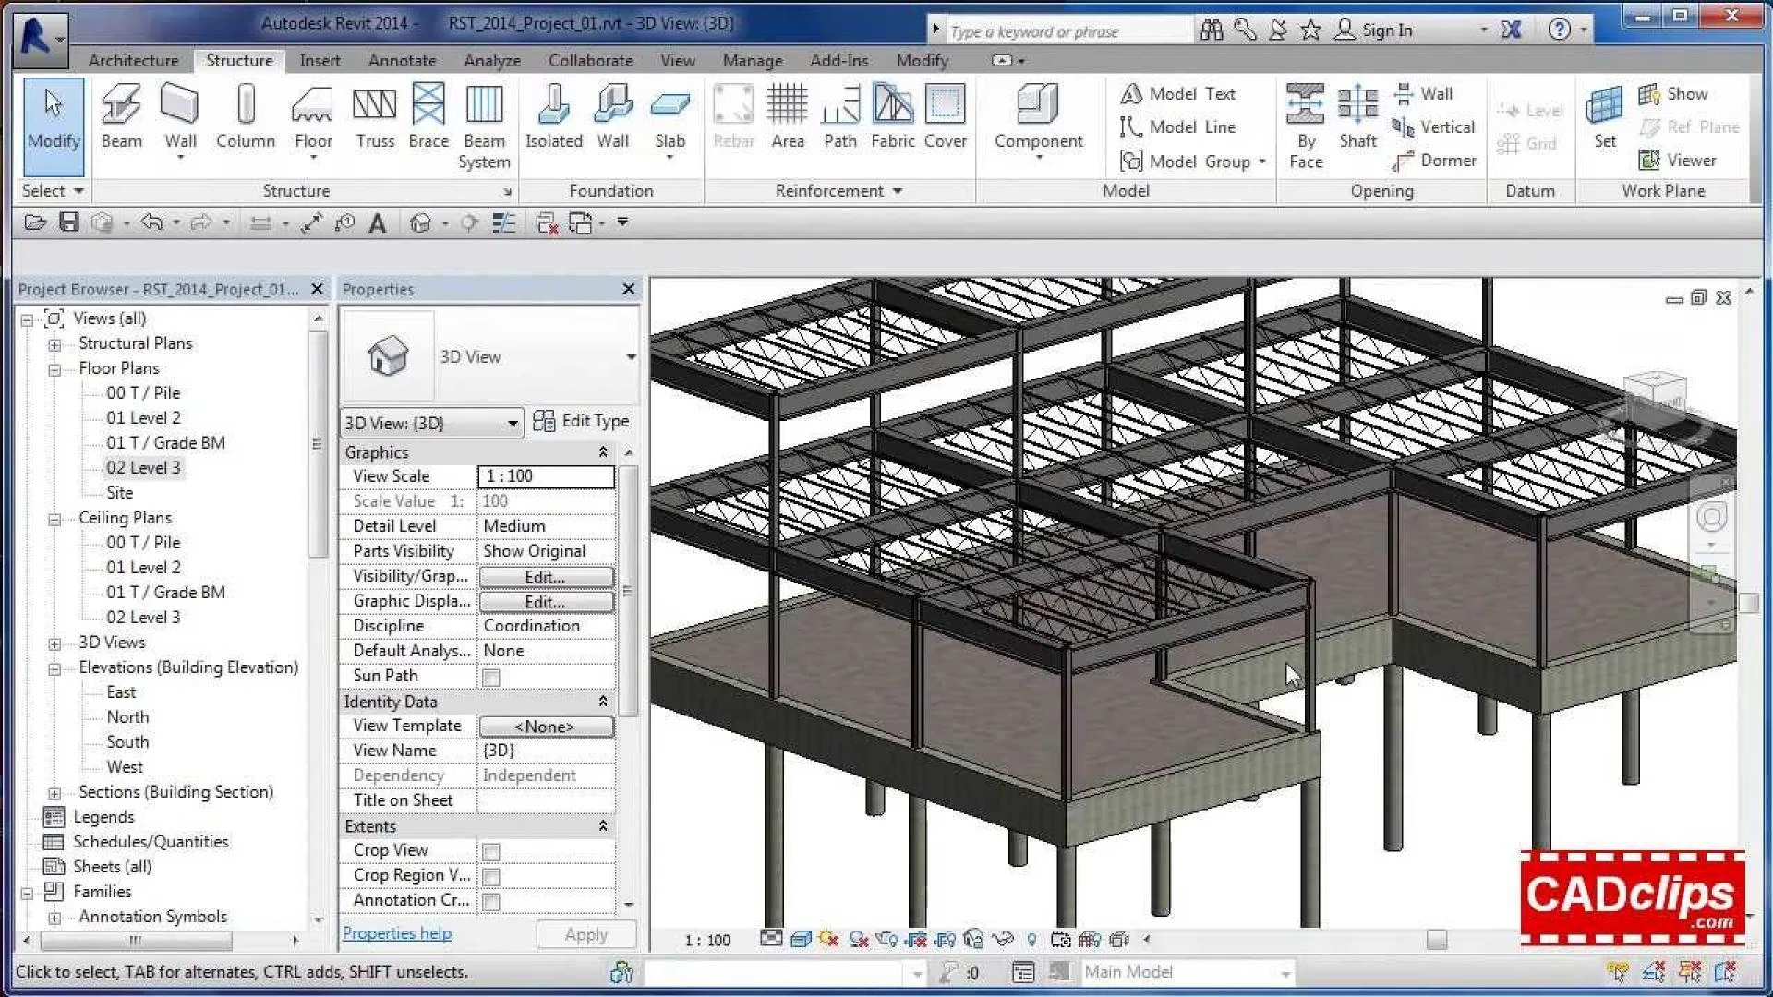The height and width of the screenshot is (997, 1773).
Task: Enable the Sun Path checkbox
Action: pos(491,676)
